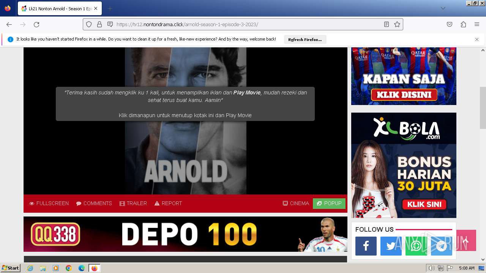Go back with the browser back arrow
This screenshot has width=486, height=273.
(x=9, y=24)
